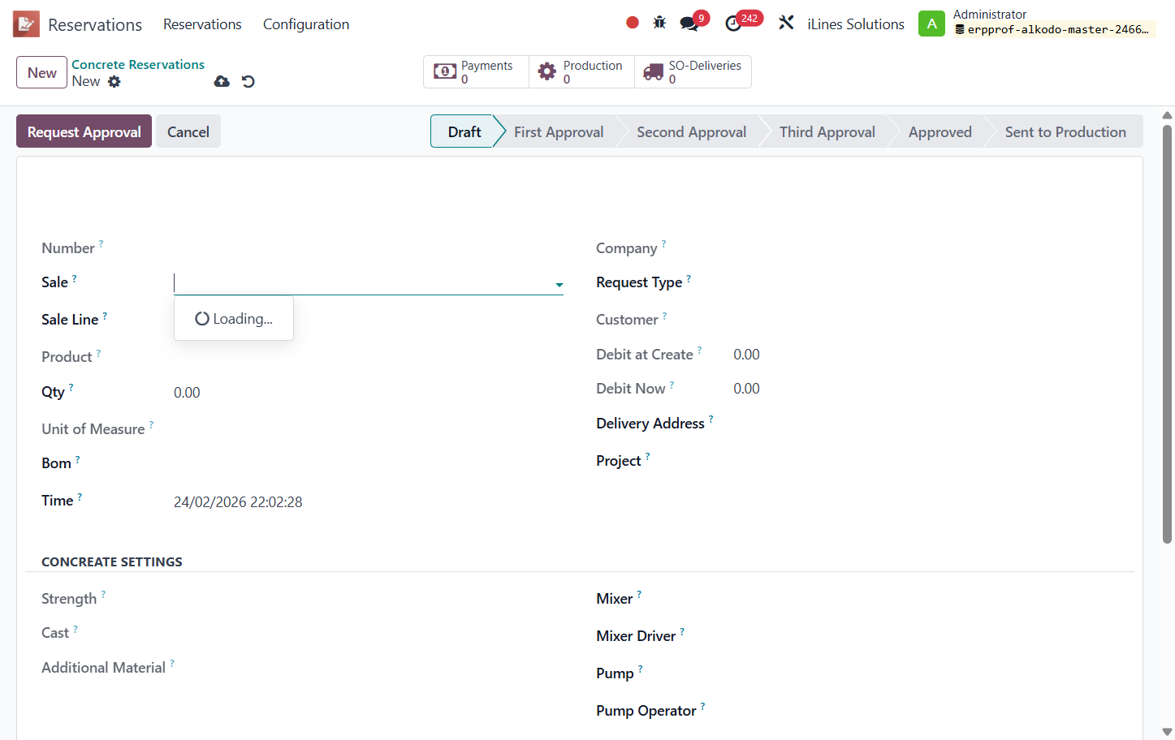
Task: Click the vertical scrollbar thumb
Action: point(1167,333)
